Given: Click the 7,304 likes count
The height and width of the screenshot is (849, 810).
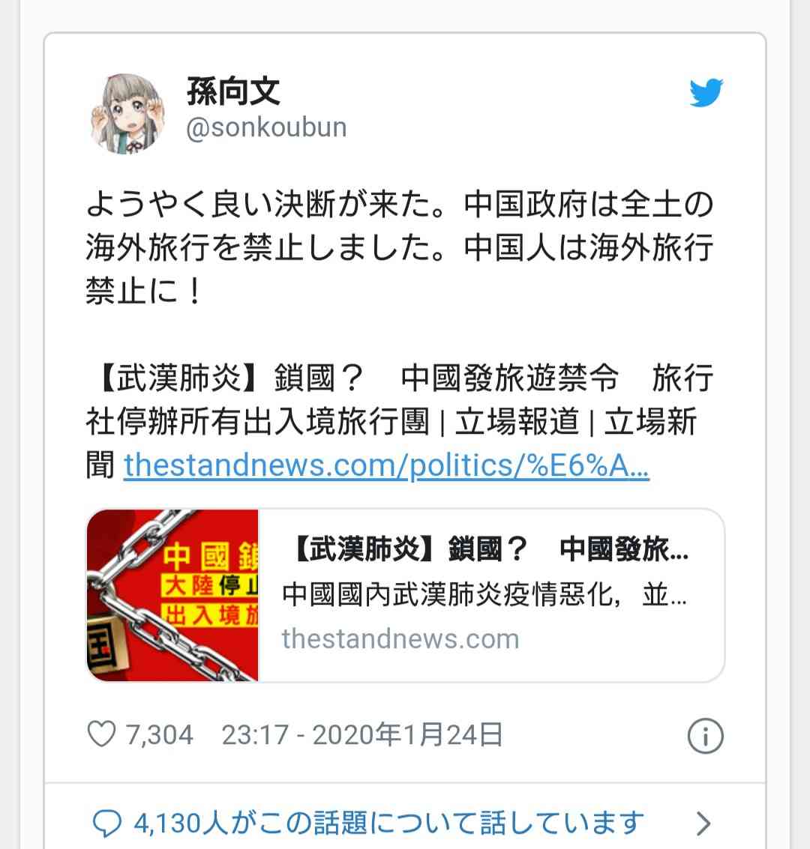Looking at the screenshot, I should tap(159, 735).
